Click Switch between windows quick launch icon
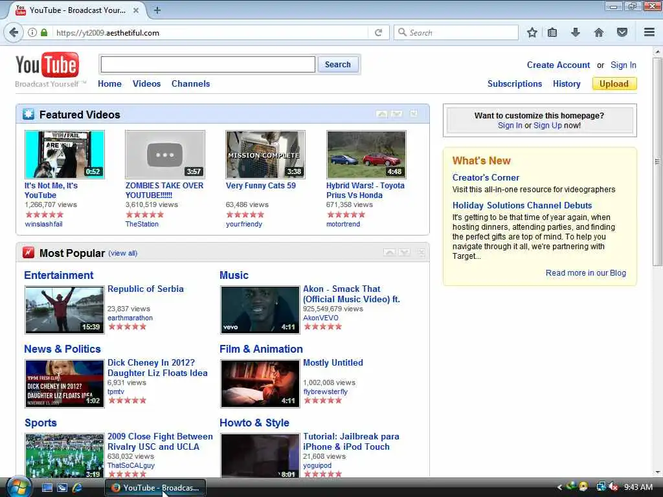The width and height of the screenshot is (663, 497). [62, 488]
